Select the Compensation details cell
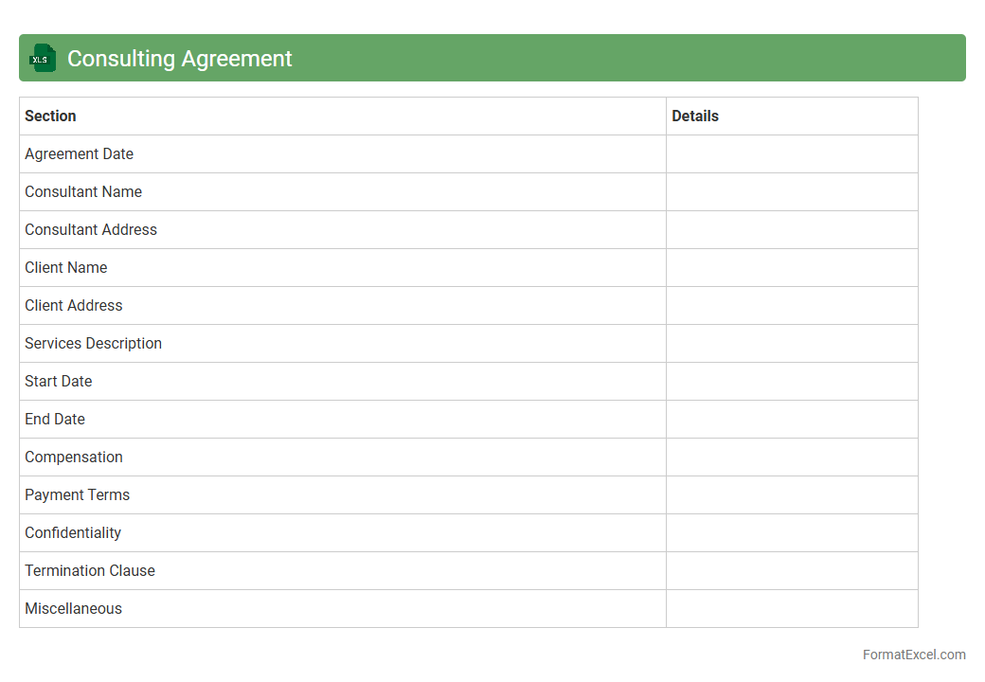Viewport: 985px width, 682px height. point(792,457)
